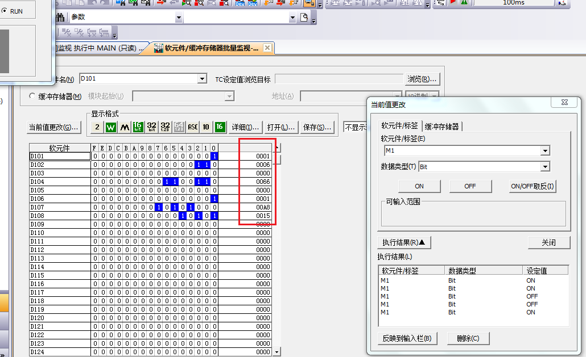Select the ASC character display icon
This screenshot has width=586, height=357.
point(193,127)
